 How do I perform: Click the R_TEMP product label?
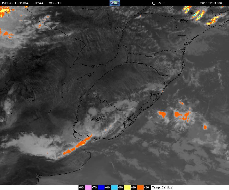coord(157,3)
